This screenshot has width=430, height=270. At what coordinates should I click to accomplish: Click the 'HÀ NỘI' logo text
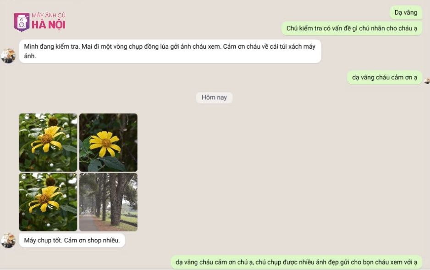pos(49,25)
